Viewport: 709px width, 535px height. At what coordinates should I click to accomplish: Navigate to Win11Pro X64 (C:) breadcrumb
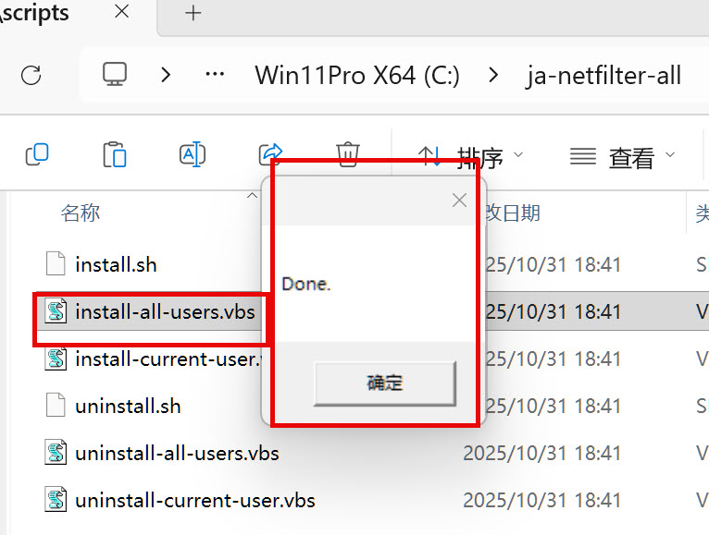point(357,75)
